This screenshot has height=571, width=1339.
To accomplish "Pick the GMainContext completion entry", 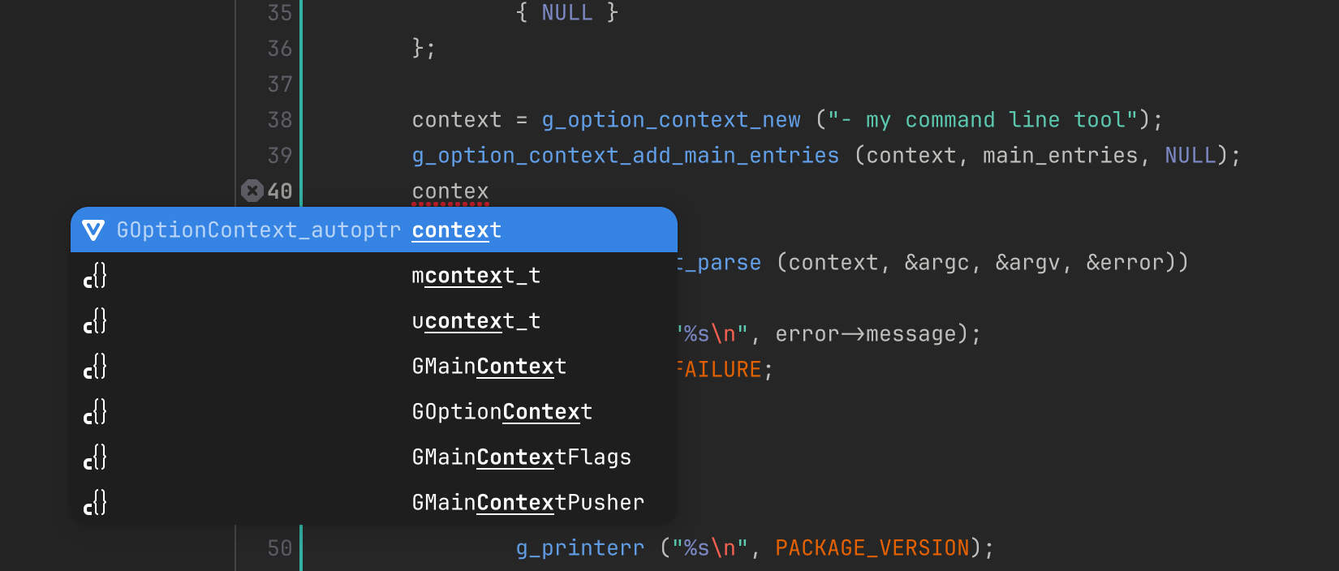I will tap(374, 367).
